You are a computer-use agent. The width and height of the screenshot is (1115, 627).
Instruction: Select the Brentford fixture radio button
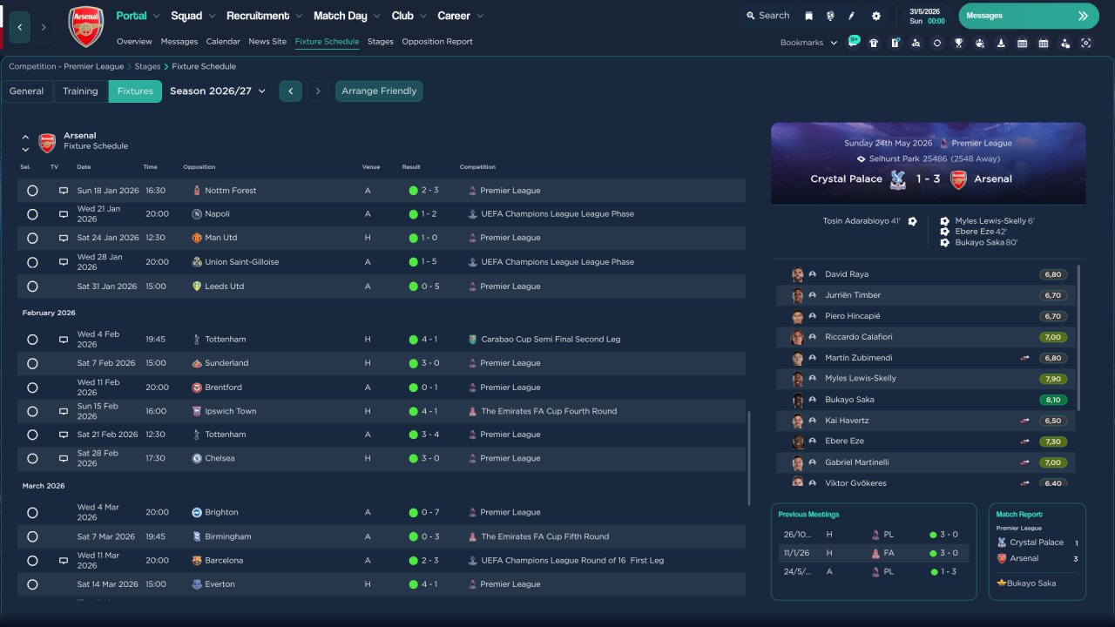point(32,388)
